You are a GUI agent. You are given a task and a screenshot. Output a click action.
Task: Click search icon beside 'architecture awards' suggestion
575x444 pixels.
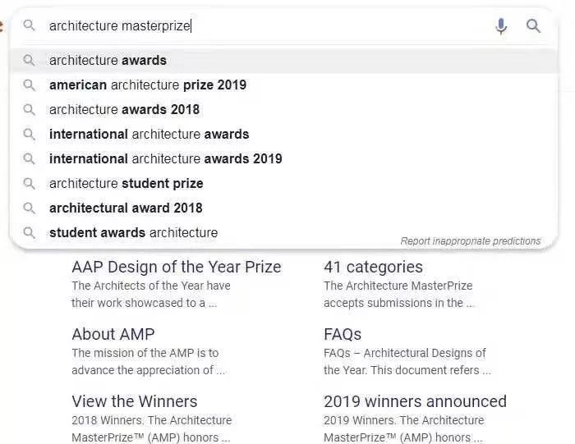(29, 60)
